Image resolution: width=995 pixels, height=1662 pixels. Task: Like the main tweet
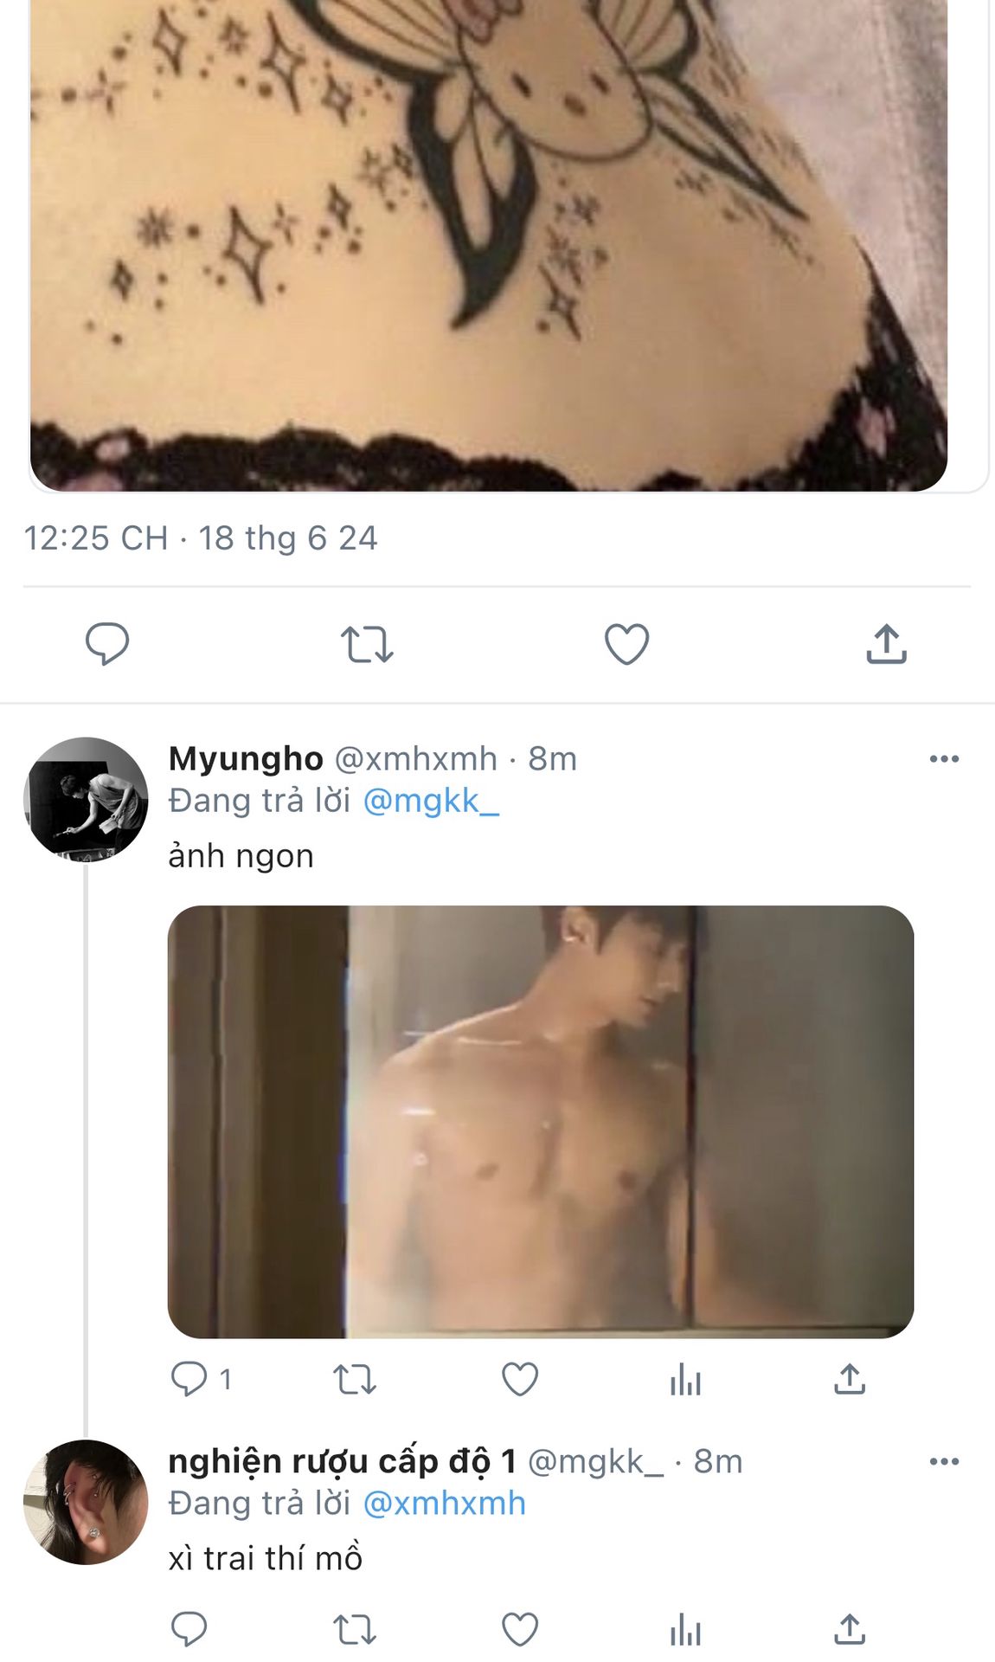(626, 644)
